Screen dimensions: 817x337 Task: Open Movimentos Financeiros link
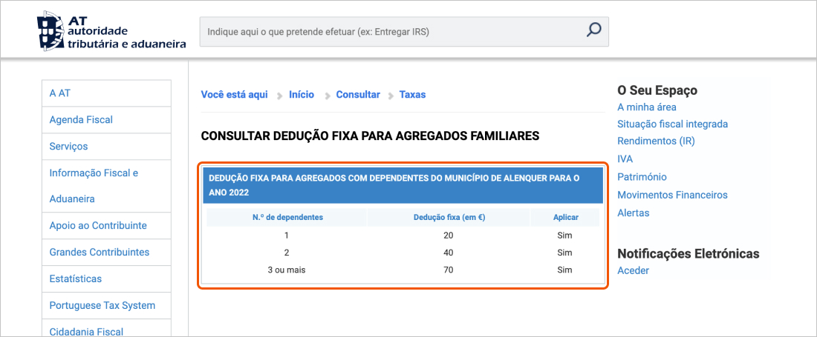672,196
